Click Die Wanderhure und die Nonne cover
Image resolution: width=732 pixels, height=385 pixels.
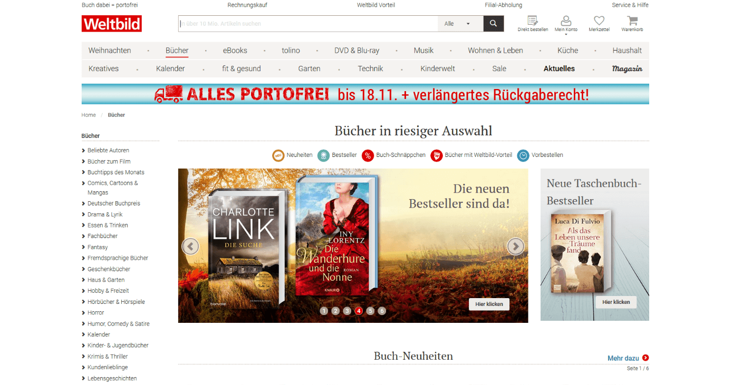(336, 235)
